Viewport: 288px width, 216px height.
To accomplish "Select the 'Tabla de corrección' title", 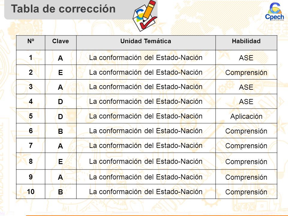I will (x=63, y=9).
